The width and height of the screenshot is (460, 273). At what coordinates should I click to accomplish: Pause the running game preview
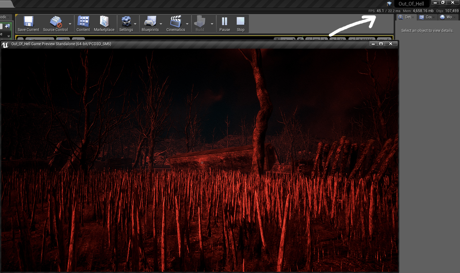click(x=224, y=22)
